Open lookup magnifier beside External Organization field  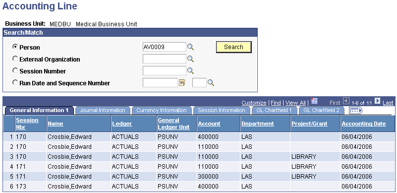(190, 59)
